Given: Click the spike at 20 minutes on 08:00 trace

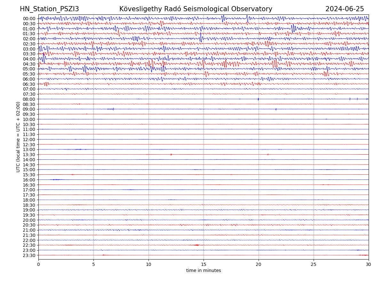Looking at the screenshot, I should pyautogui.click(x=258, y=99).
